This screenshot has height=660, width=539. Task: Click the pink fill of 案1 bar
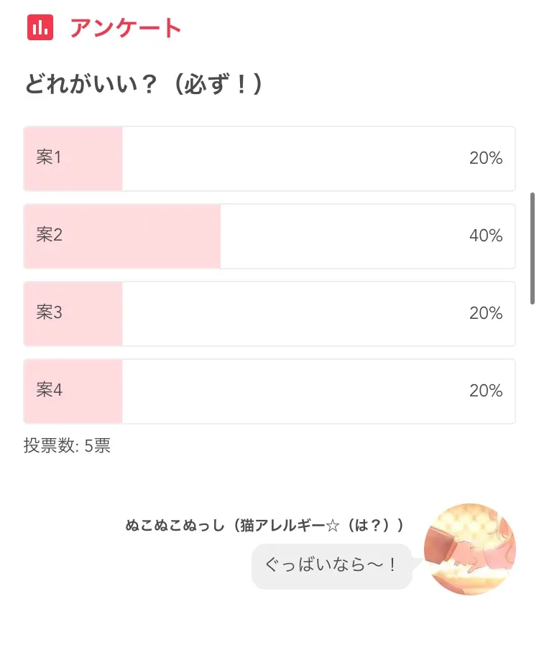(73, 159)
